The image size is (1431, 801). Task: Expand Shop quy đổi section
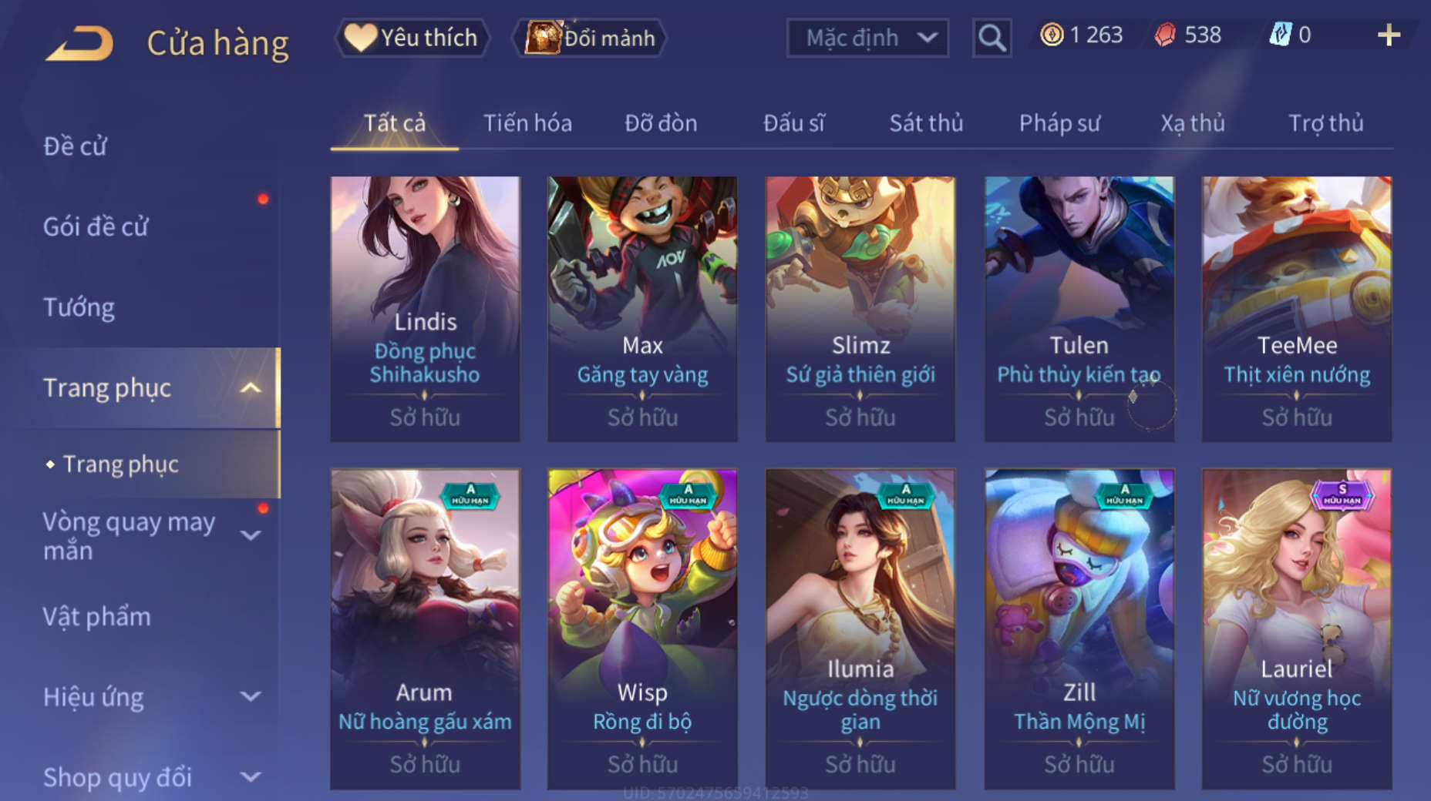click(x=251, y=776)
